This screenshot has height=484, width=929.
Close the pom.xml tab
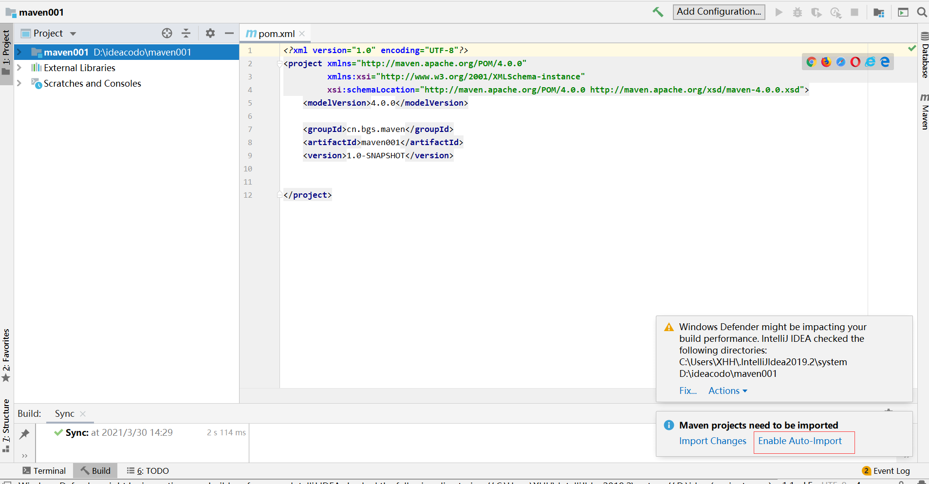tap(302, 34)
